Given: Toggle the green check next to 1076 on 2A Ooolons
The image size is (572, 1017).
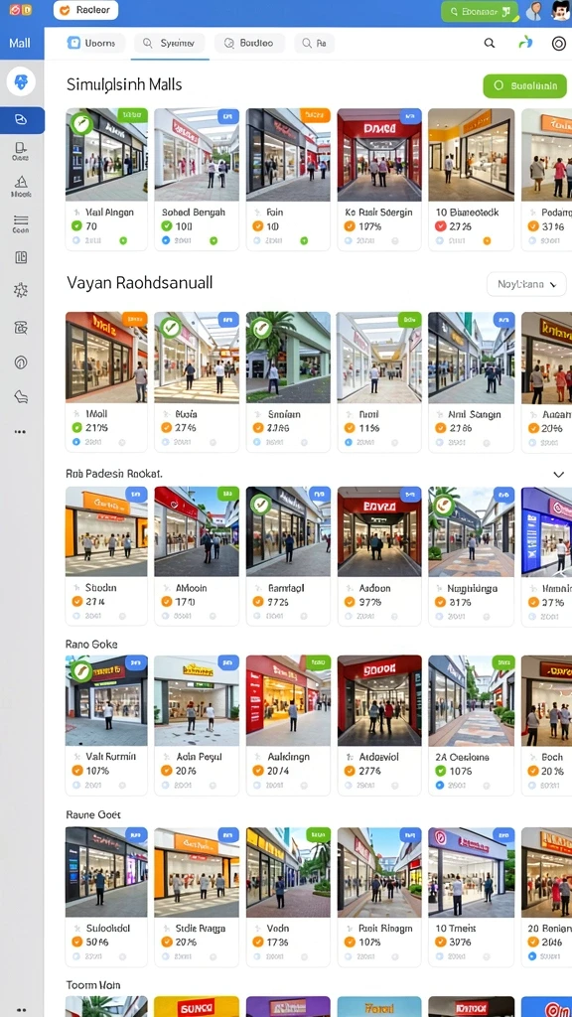Looking at the screenshot, I should 440,771.
